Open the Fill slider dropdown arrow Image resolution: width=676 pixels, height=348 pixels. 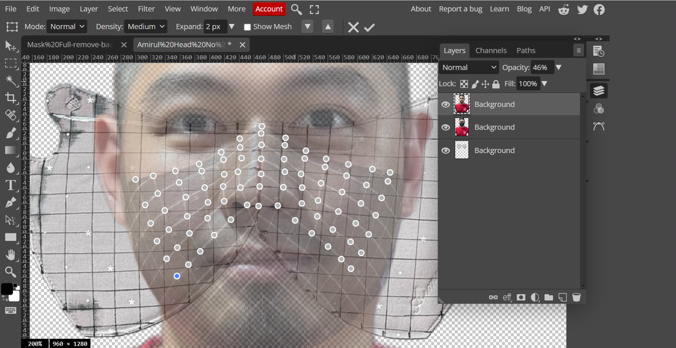coord(544,84)
